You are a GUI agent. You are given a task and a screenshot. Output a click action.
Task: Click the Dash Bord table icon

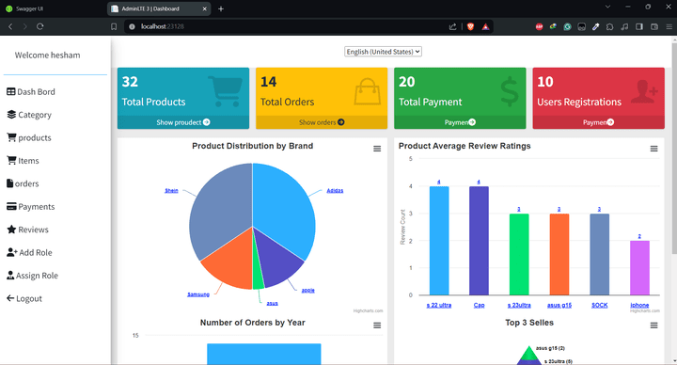(x=11, y=91)
